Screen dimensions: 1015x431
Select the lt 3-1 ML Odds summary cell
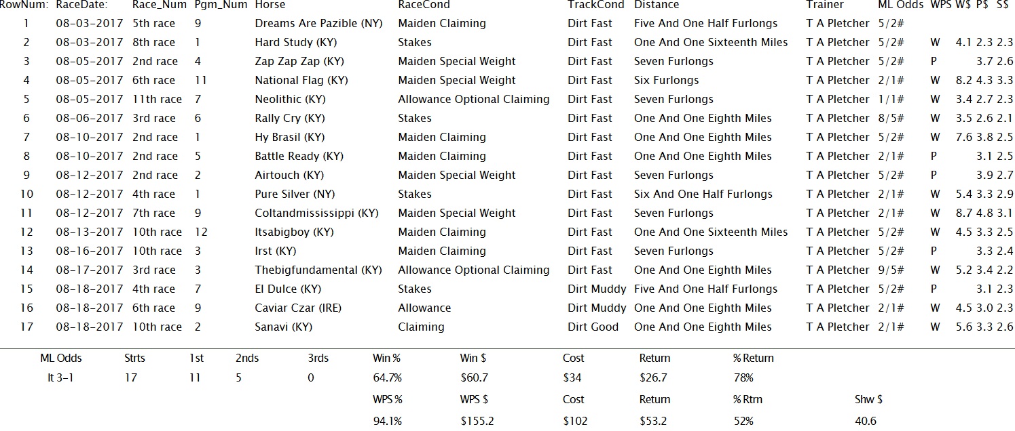pos(60,377)
